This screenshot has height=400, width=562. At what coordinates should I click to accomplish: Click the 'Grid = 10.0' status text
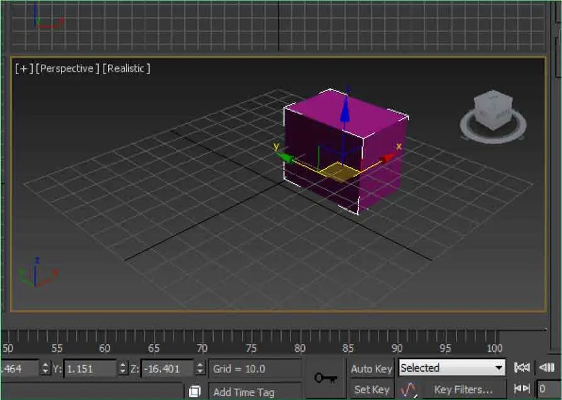coord(239,369)
